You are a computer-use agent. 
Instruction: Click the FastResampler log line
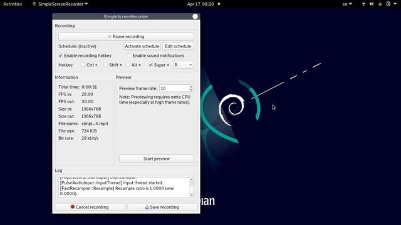[x=117, y=191]
